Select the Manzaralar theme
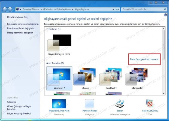 (x=137, y=78)
